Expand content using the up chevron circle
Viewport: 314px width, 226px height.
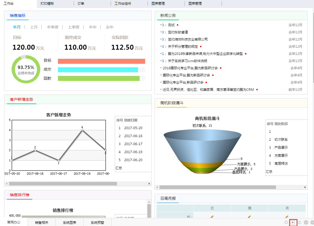(312, 222)
